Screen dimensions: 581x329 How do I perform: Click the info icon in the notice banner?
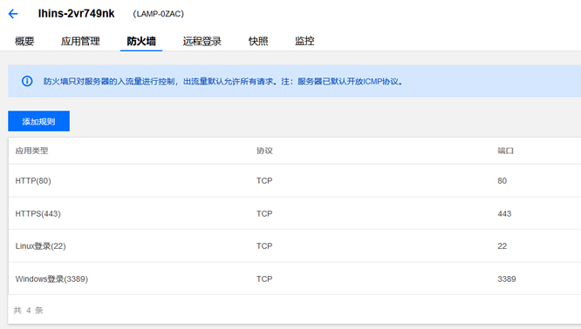[27, 81]
